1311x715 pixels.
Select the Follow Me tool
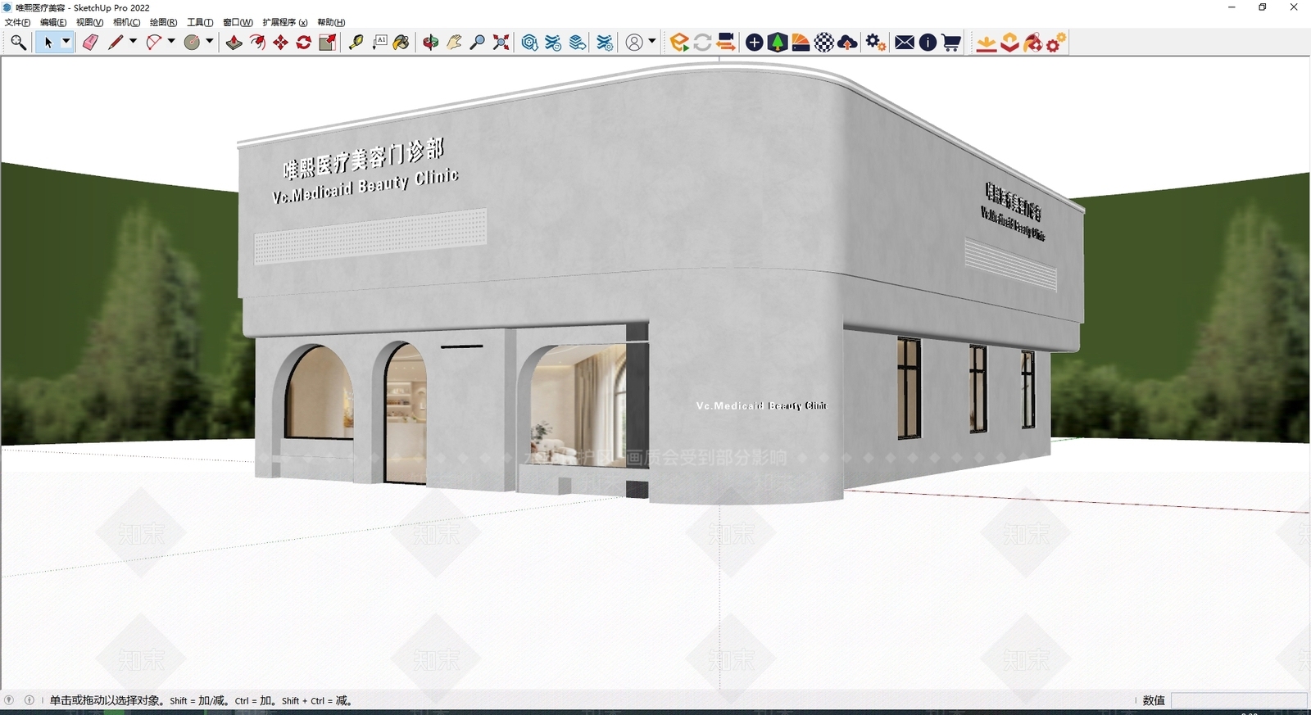257,43
